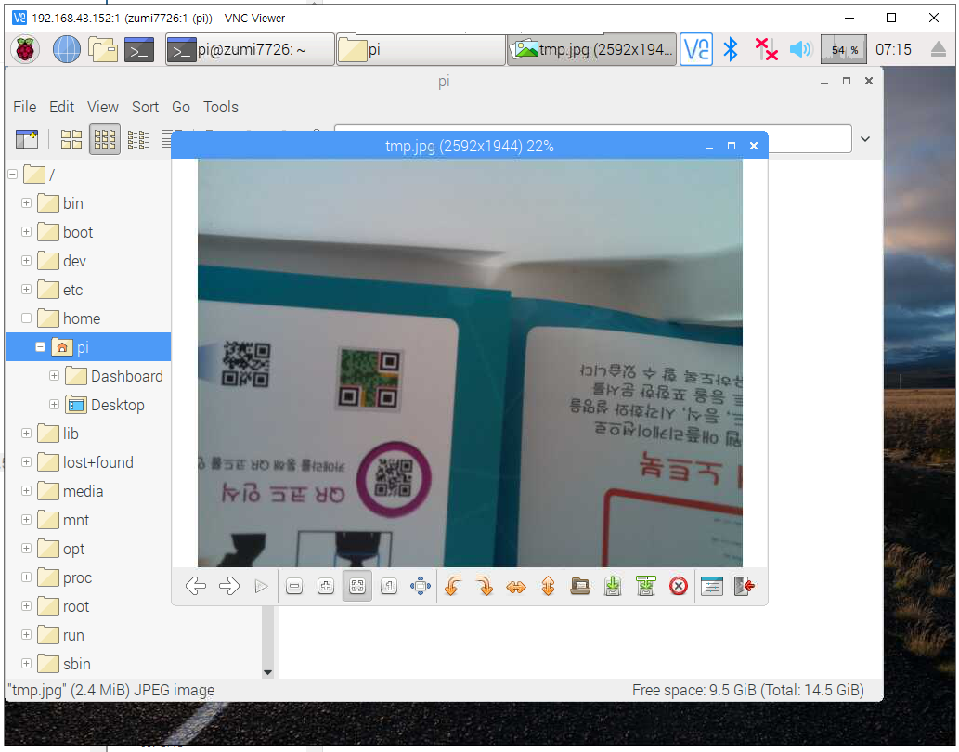Go to next image in viewer

tap(229, 587)
